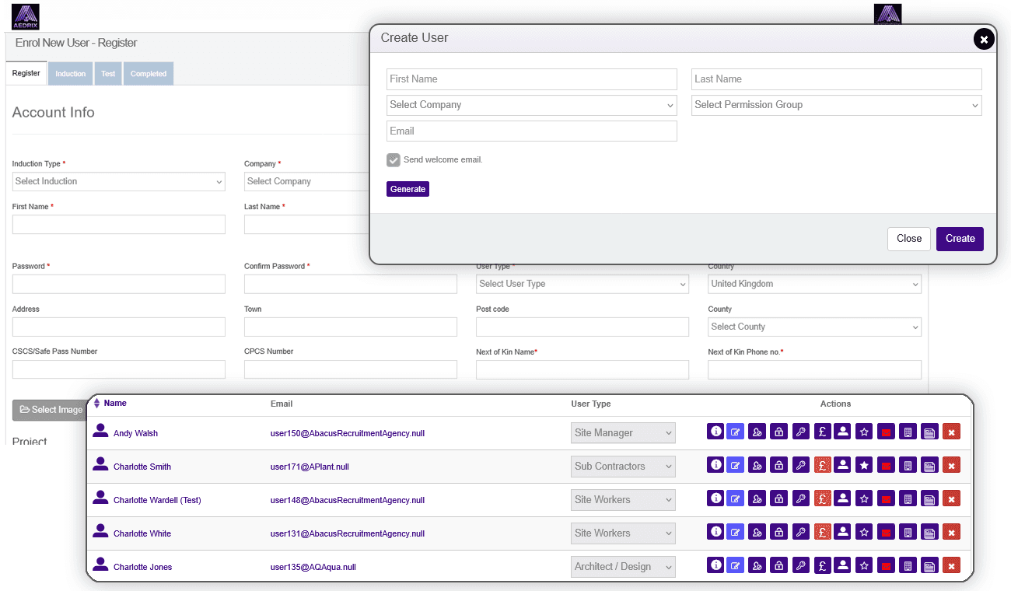Click the edit icon for Charlotte Smith

(736, 465)
